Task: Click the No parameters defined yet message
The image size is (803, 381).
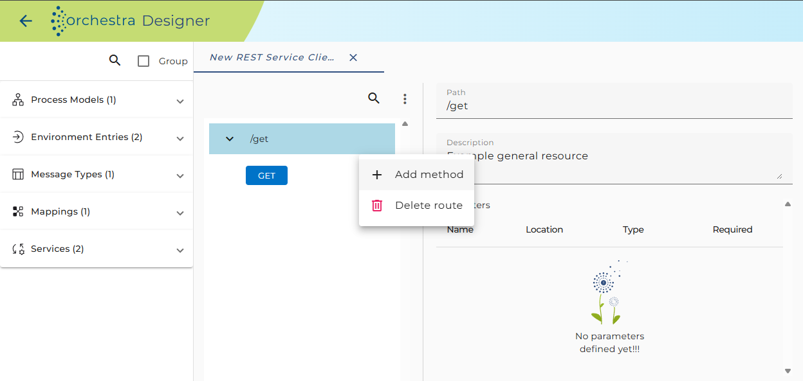Action: (609, 342)
